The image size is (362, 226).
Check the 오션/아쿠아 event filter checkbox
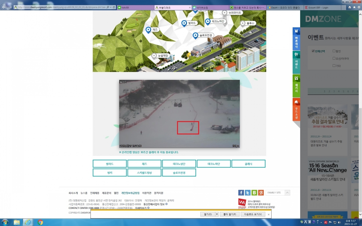click(x=334, y=58)
